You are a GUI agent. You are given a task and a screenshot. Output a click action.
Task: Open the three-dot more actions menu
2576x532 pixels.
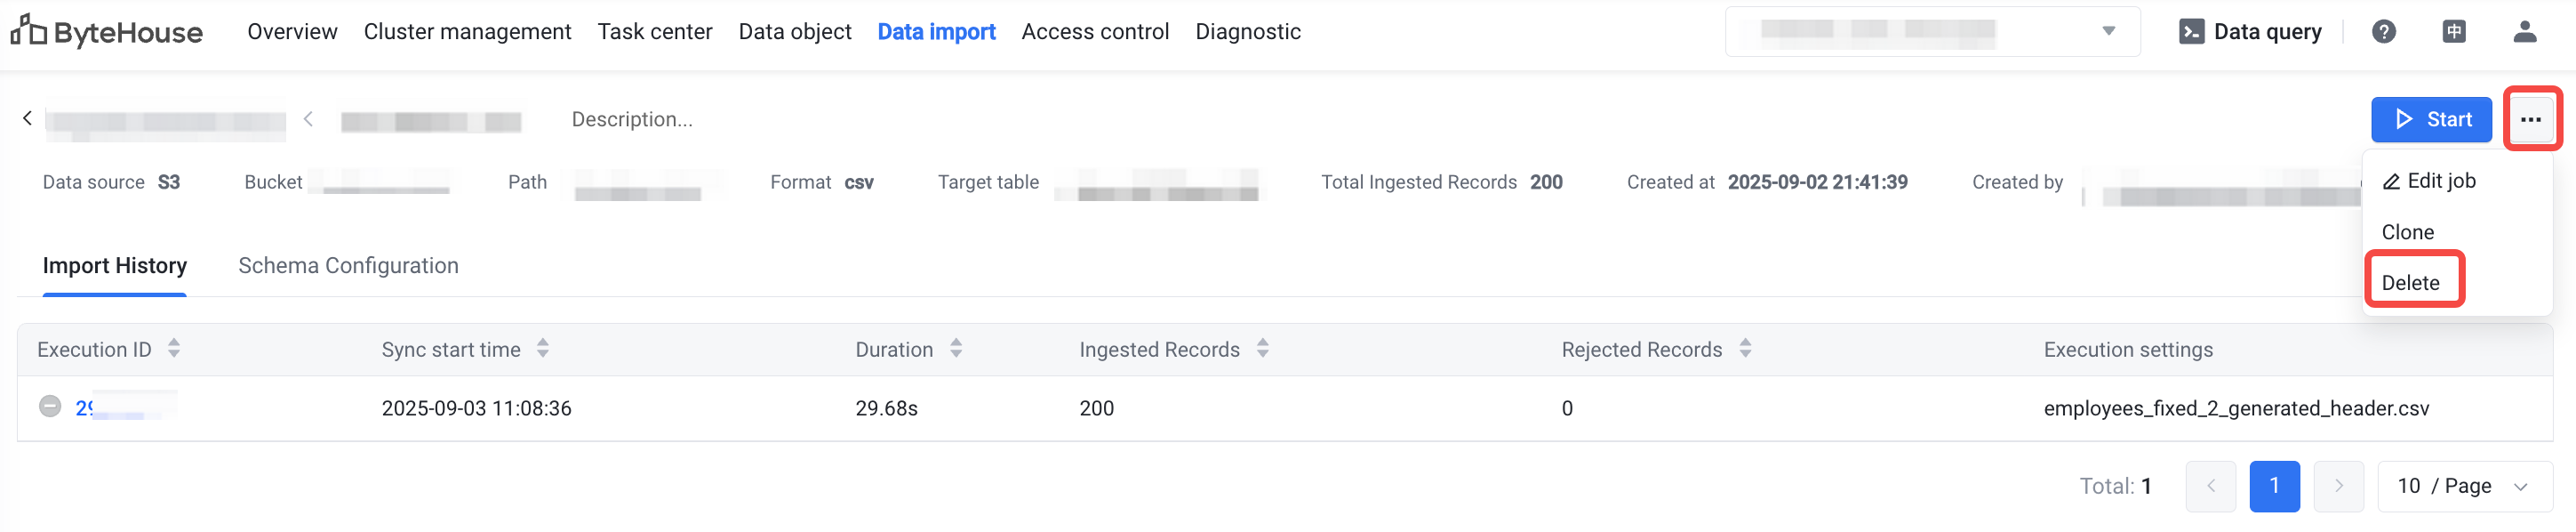(x=2531, y=120)
